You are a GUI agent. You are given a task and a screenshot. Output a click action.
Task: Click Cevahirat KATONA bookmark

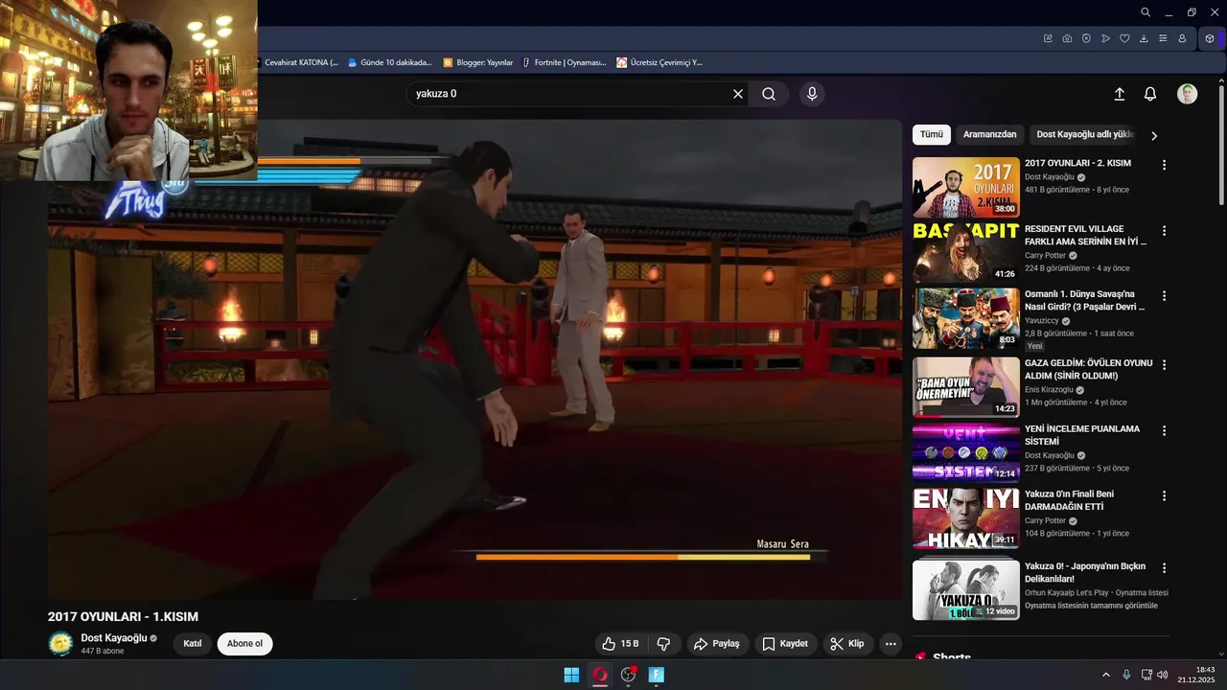299,62
